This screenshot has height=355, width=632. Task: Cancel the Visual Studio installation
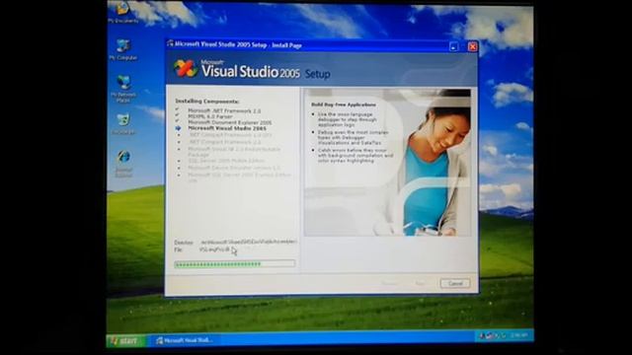[455, 283]
